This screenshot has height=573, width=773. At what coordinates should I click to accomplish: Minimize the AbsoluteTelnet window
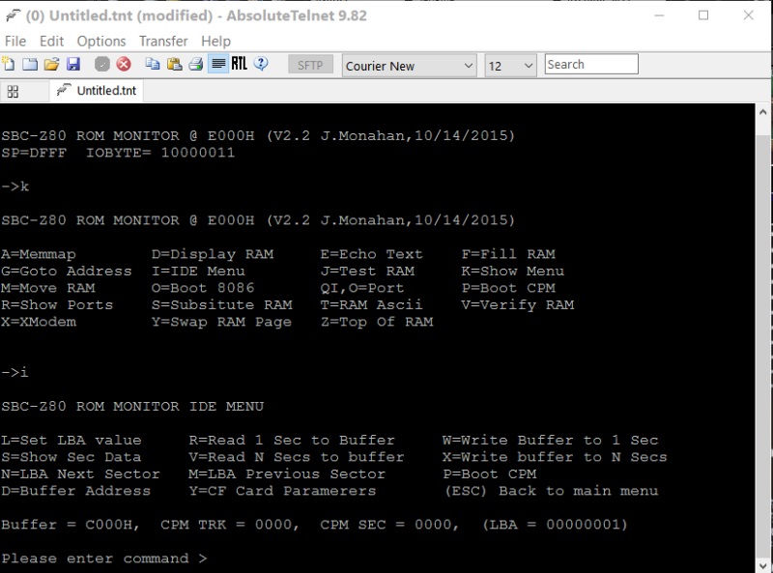659,15
